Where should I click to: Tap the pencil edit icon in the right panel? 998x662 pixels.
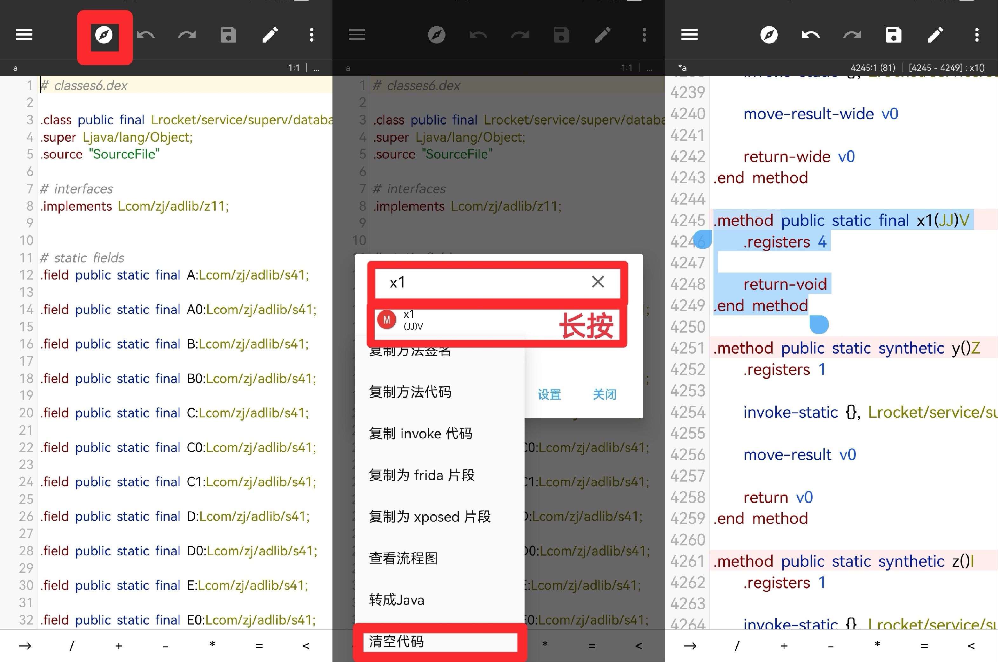pyautogui.click(x=935, y=35)
